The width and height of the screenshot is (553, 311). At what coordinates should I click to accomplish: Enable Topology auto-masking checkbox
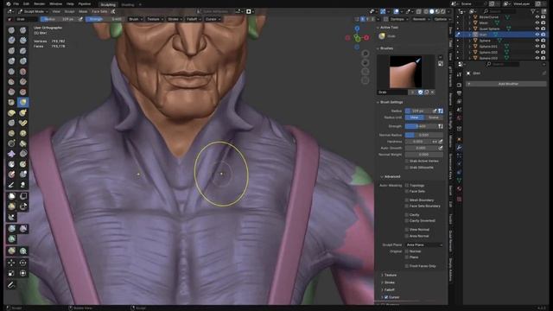tap(407, 185)
